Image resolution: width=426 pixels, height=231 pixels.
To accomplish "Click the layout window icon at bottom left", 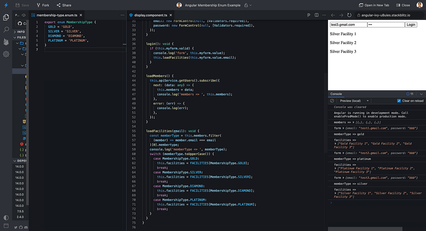I will (6, 226).
